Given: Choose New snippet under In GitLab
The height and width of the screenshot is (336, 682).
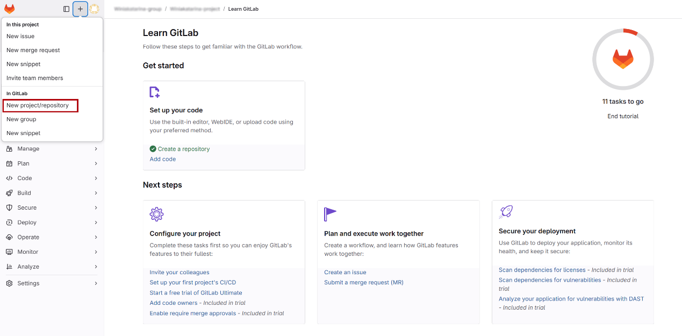Looking at the screenshot, I should [x=52, y=133].
